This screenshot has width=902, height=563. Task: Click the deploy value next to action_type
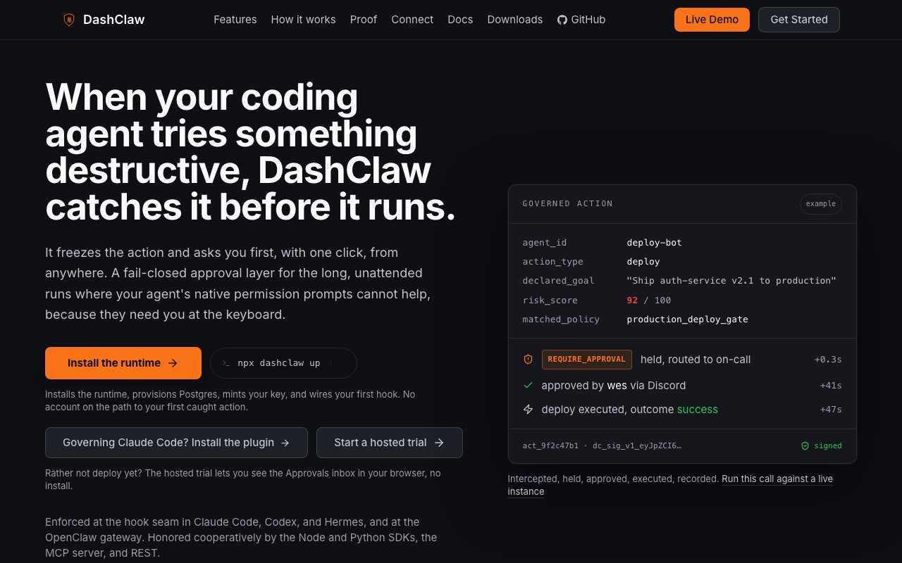pos(643,262)
